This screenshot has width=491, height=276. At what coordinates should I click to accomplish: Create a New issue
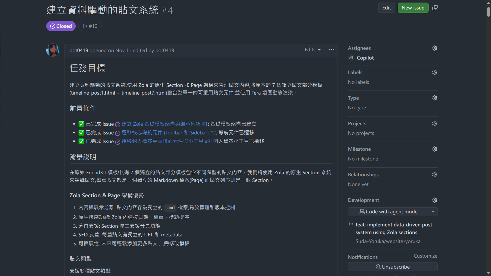(x=413, y=8)
